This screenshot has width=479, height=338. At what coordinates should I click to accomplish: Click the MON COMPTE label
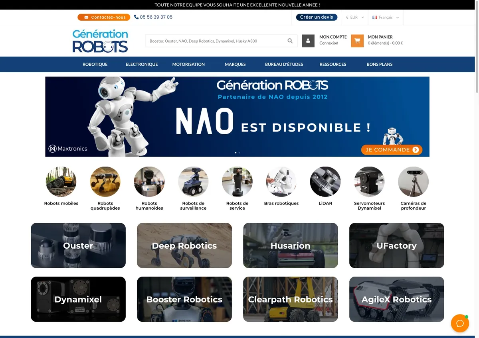point(333,37)
